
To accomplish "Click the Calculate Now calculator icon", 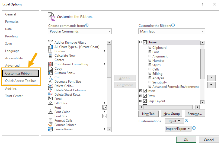I will pos(50,55).
